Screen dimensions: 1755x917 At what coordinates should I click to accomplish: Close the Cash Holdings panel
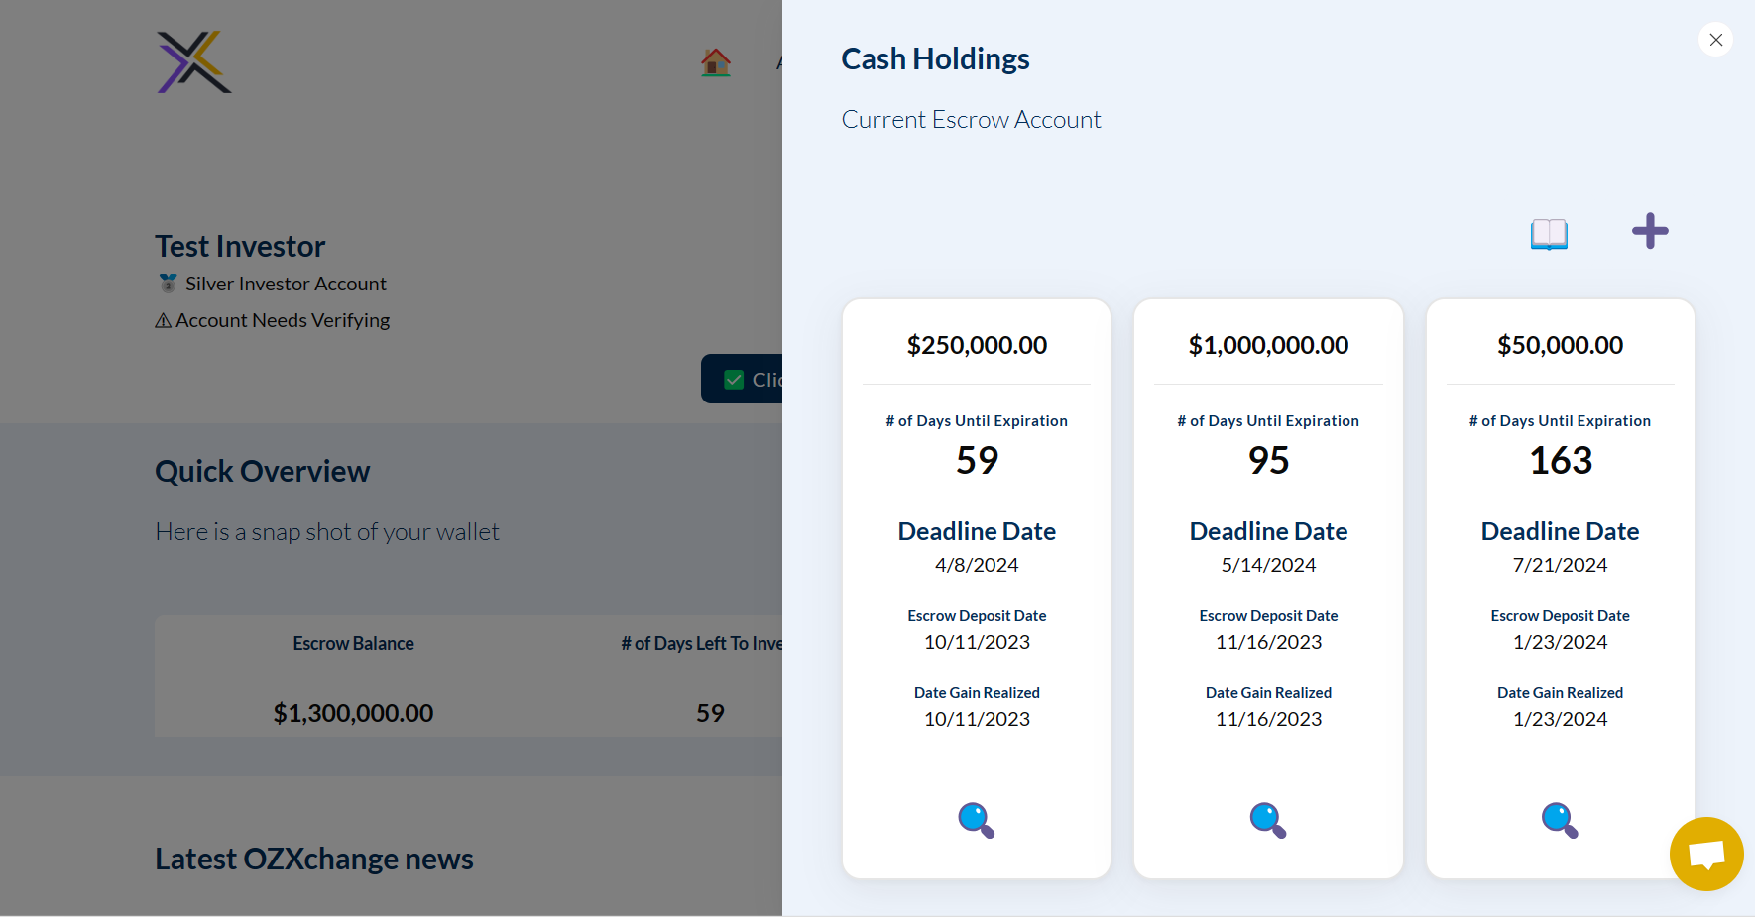(x=1715, y=40)
